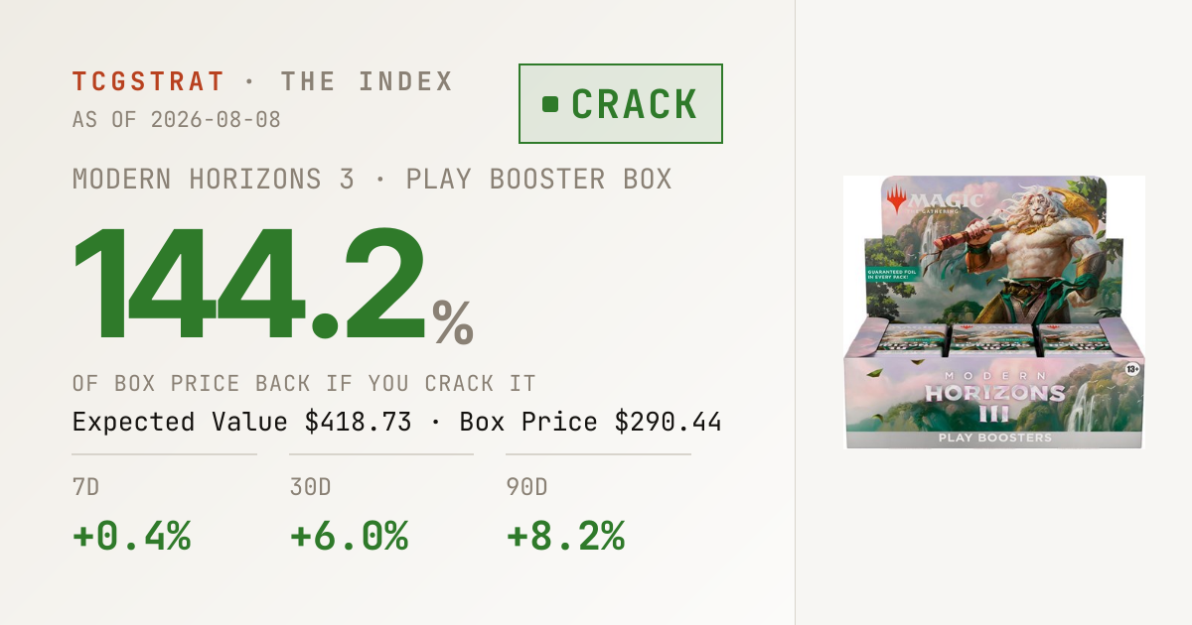Click the TCGSTRAT brand name
This screenshot has width=1192, height=625.
tap(149, 81)
